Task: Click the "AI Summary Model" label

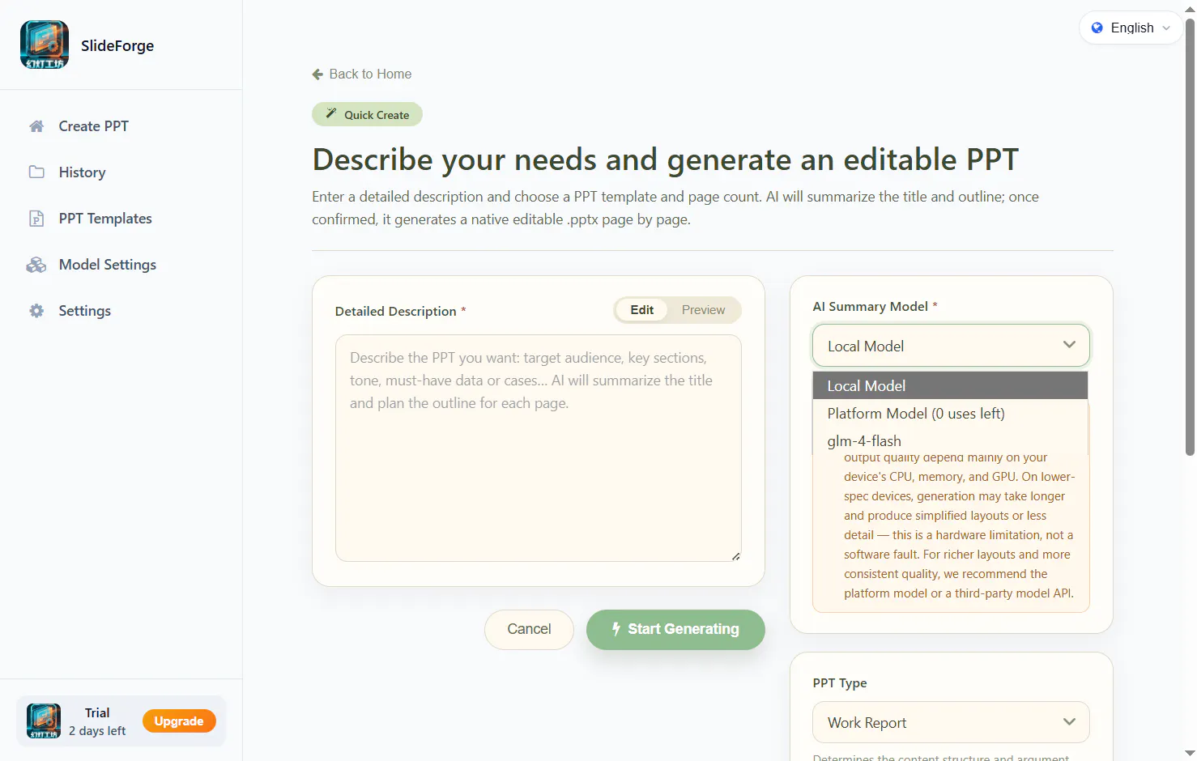Action: [x=871, y=307]
